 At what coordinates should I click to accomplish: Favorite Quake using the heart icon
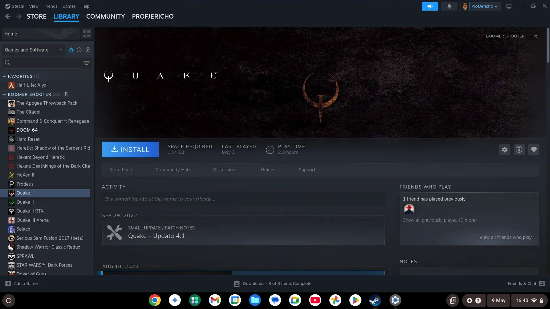[x=534, y=149]
